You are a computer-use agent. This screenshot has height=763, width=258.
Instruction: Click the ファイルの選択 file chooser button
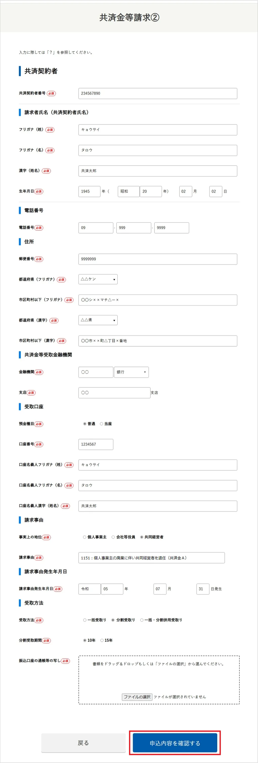click(x=137, y=697)
